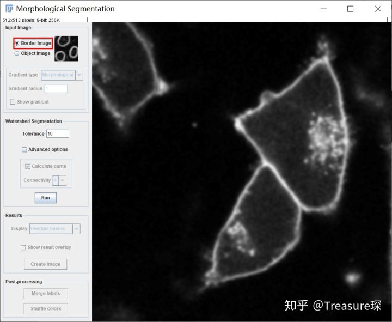Enable the Show gradient checkbox
The width and height of the screenshot is (392, 322).
pyautogui.click(x=13, y=102)
